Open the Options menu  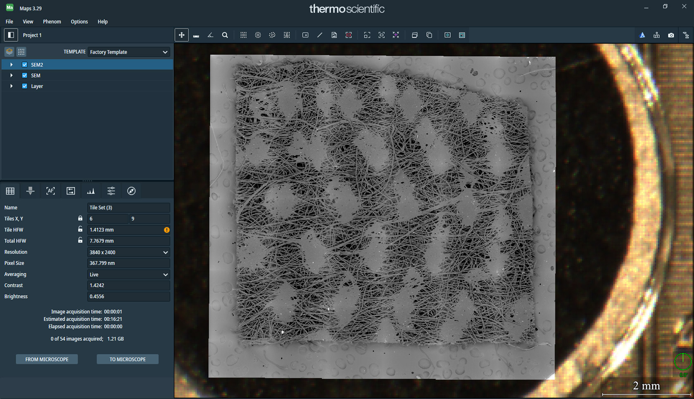point(79,21)
